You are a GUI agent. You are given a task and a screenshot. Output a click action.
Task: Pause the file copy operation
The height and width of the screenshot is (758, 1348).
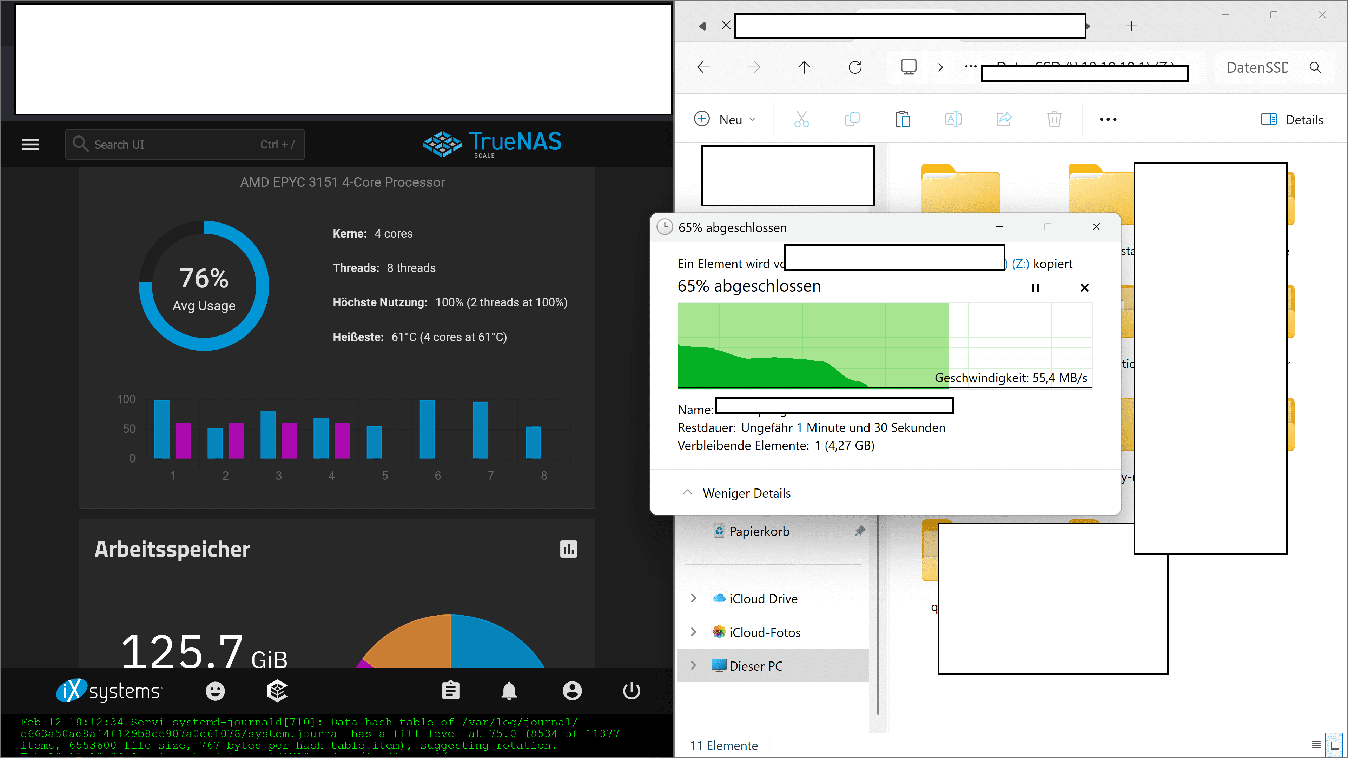pos(1035,288)
